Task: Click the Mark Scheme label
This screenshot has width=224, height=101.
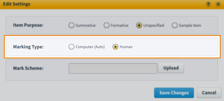Action: click(x=28, y=68)
